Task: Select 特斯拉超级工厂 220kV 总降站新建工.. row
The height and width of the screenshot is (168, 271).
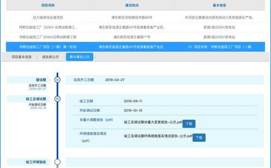Action: [x=135, y=27]
